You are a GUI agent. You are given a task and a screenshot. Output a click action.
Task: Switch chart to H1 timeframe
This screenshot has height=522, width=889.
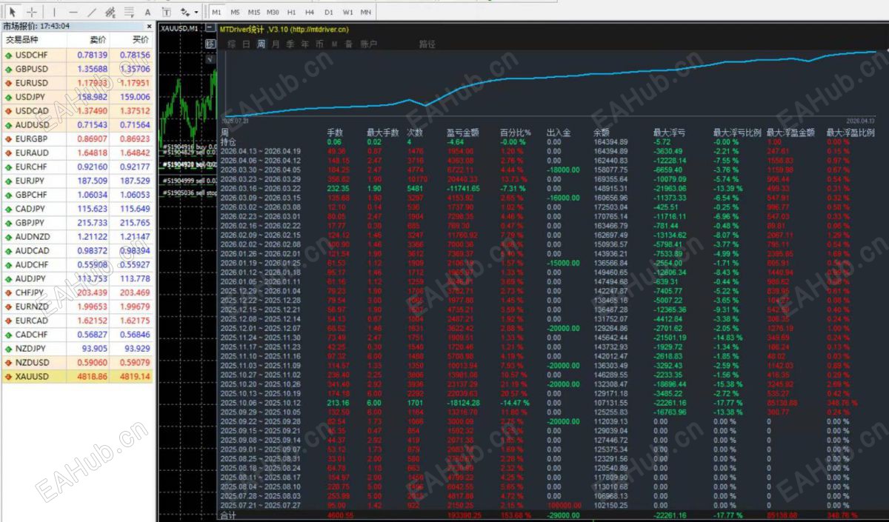(x=292, y=13)
